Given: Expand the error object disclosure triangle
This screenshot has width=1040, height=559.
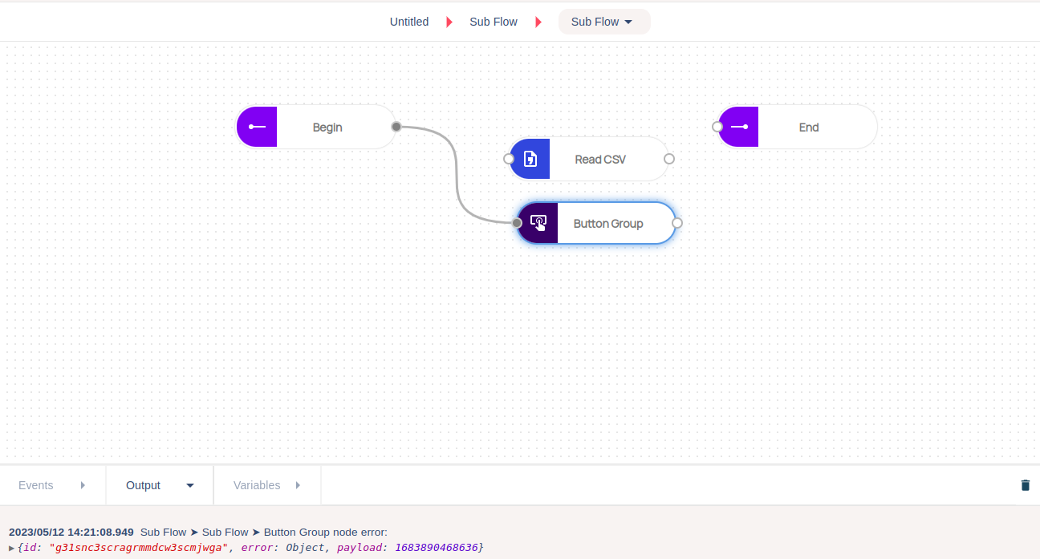Looking at the screenshot, I should [11, 548].
